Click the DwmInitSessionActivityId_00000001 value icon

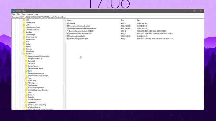point(67,31)
